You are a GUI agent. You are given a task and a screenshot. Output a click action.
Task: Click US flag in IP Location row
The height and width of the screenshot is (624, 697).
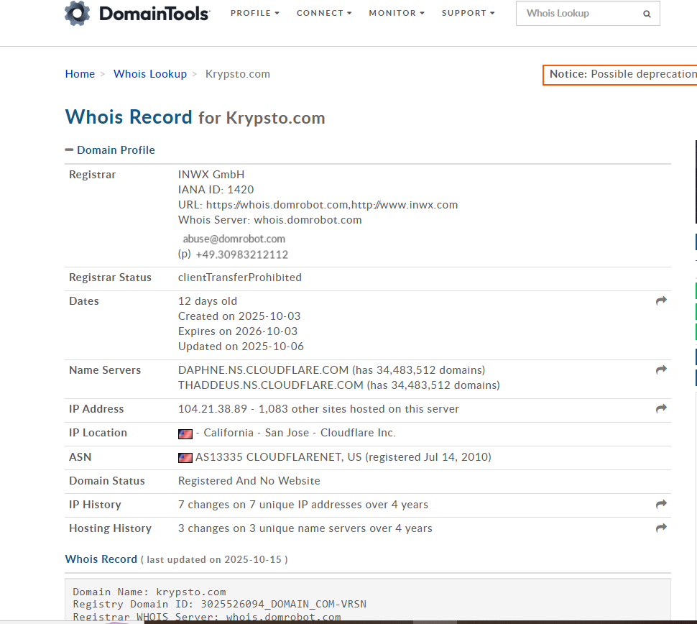click(x=185, y=433)
